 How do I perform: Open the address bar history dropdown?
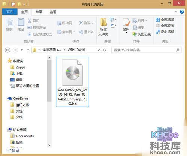tap(99, 50)
